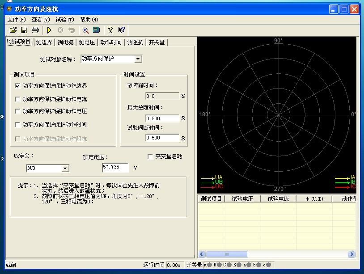Viewport: 364px width, 274px height.
Task: Save the current test configuration
Action: (x=24, y=30)
